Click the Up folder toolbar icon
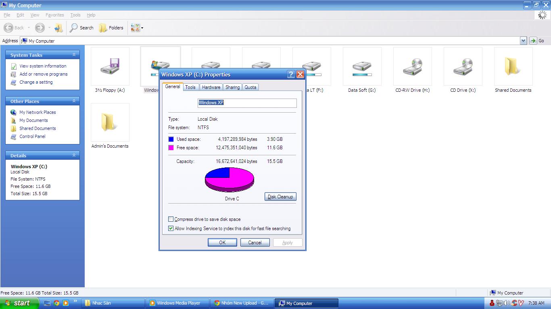This screenshot has width=551, height=309. point(58,28)
